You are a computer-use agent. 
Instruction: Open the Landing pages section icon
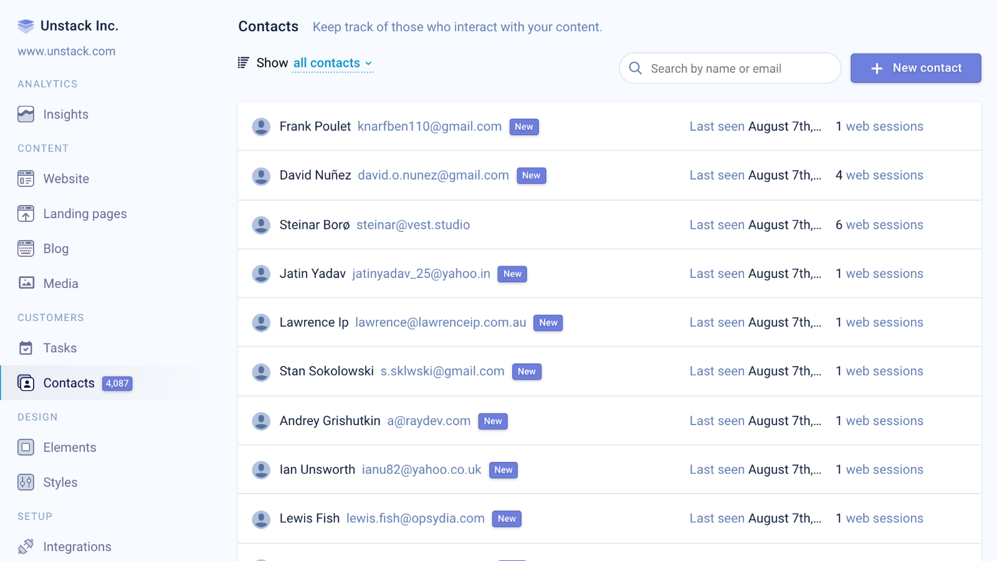tap(25, 213)
